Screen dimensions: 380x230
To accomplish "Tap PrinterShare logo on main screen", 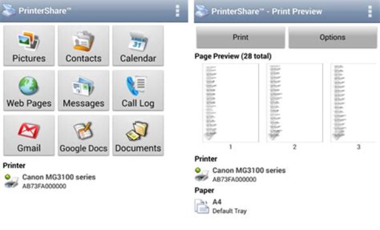I will pos(9,11).
